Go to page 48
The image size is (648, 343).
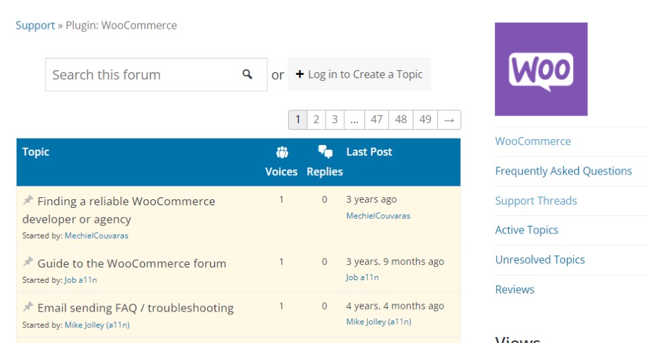pos(401,120)
